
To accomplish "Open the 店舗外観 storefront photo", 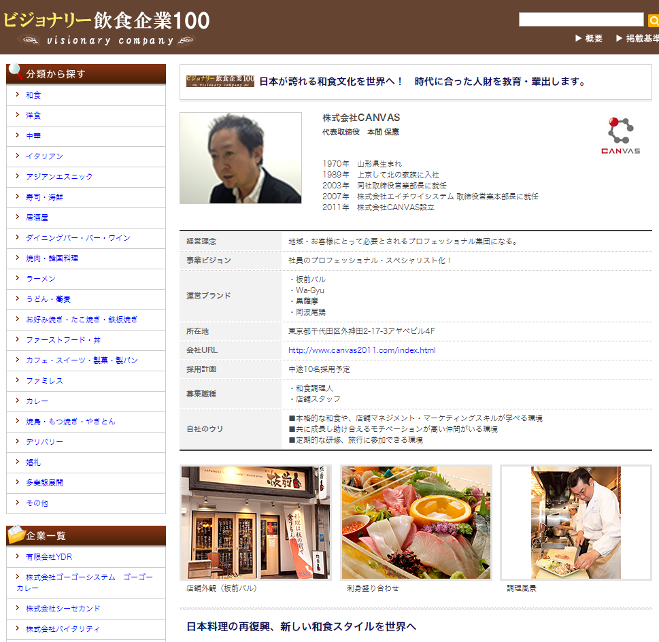I will click(x=256, y=523).
